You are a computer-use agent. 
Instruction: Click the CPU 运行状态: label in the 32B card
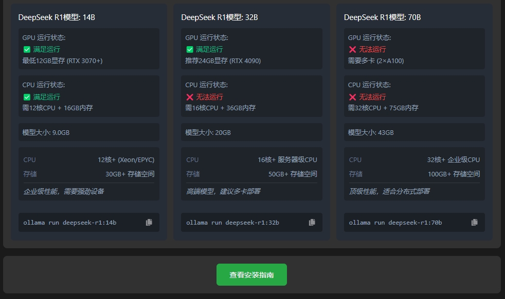206,85
